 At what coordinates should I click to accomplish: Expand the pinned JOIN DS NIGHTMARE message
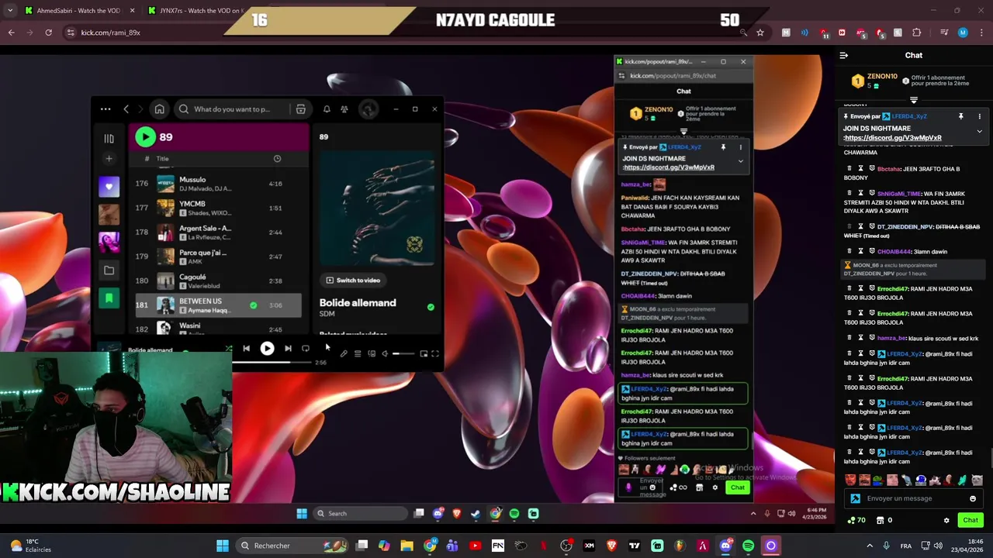[x=979, y=132]
